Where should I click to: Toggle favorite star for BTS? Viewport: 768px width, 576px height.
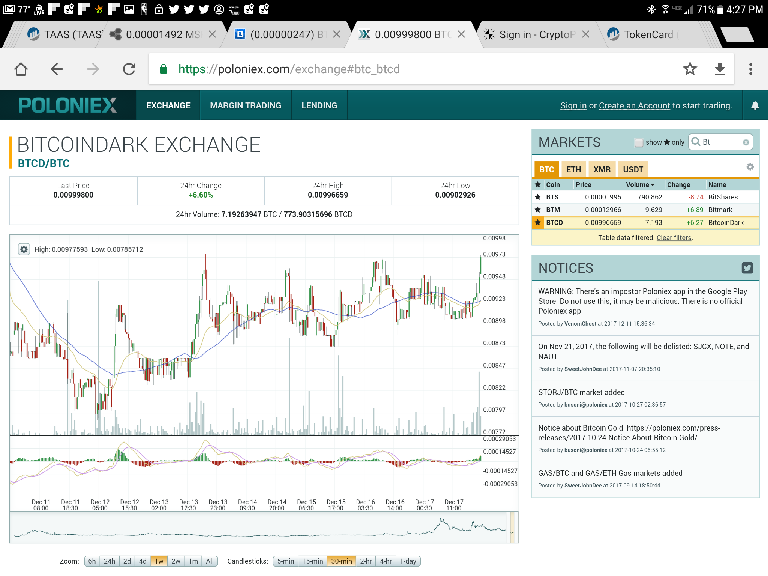[x=538, y=197]
